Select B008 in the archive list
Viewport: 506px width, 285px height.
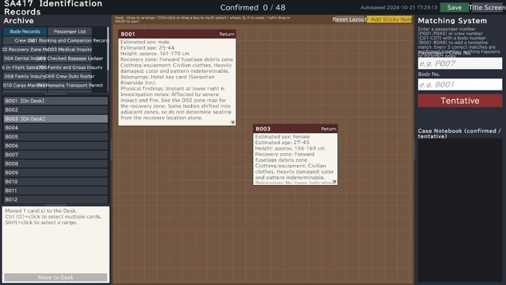(56, 164)
